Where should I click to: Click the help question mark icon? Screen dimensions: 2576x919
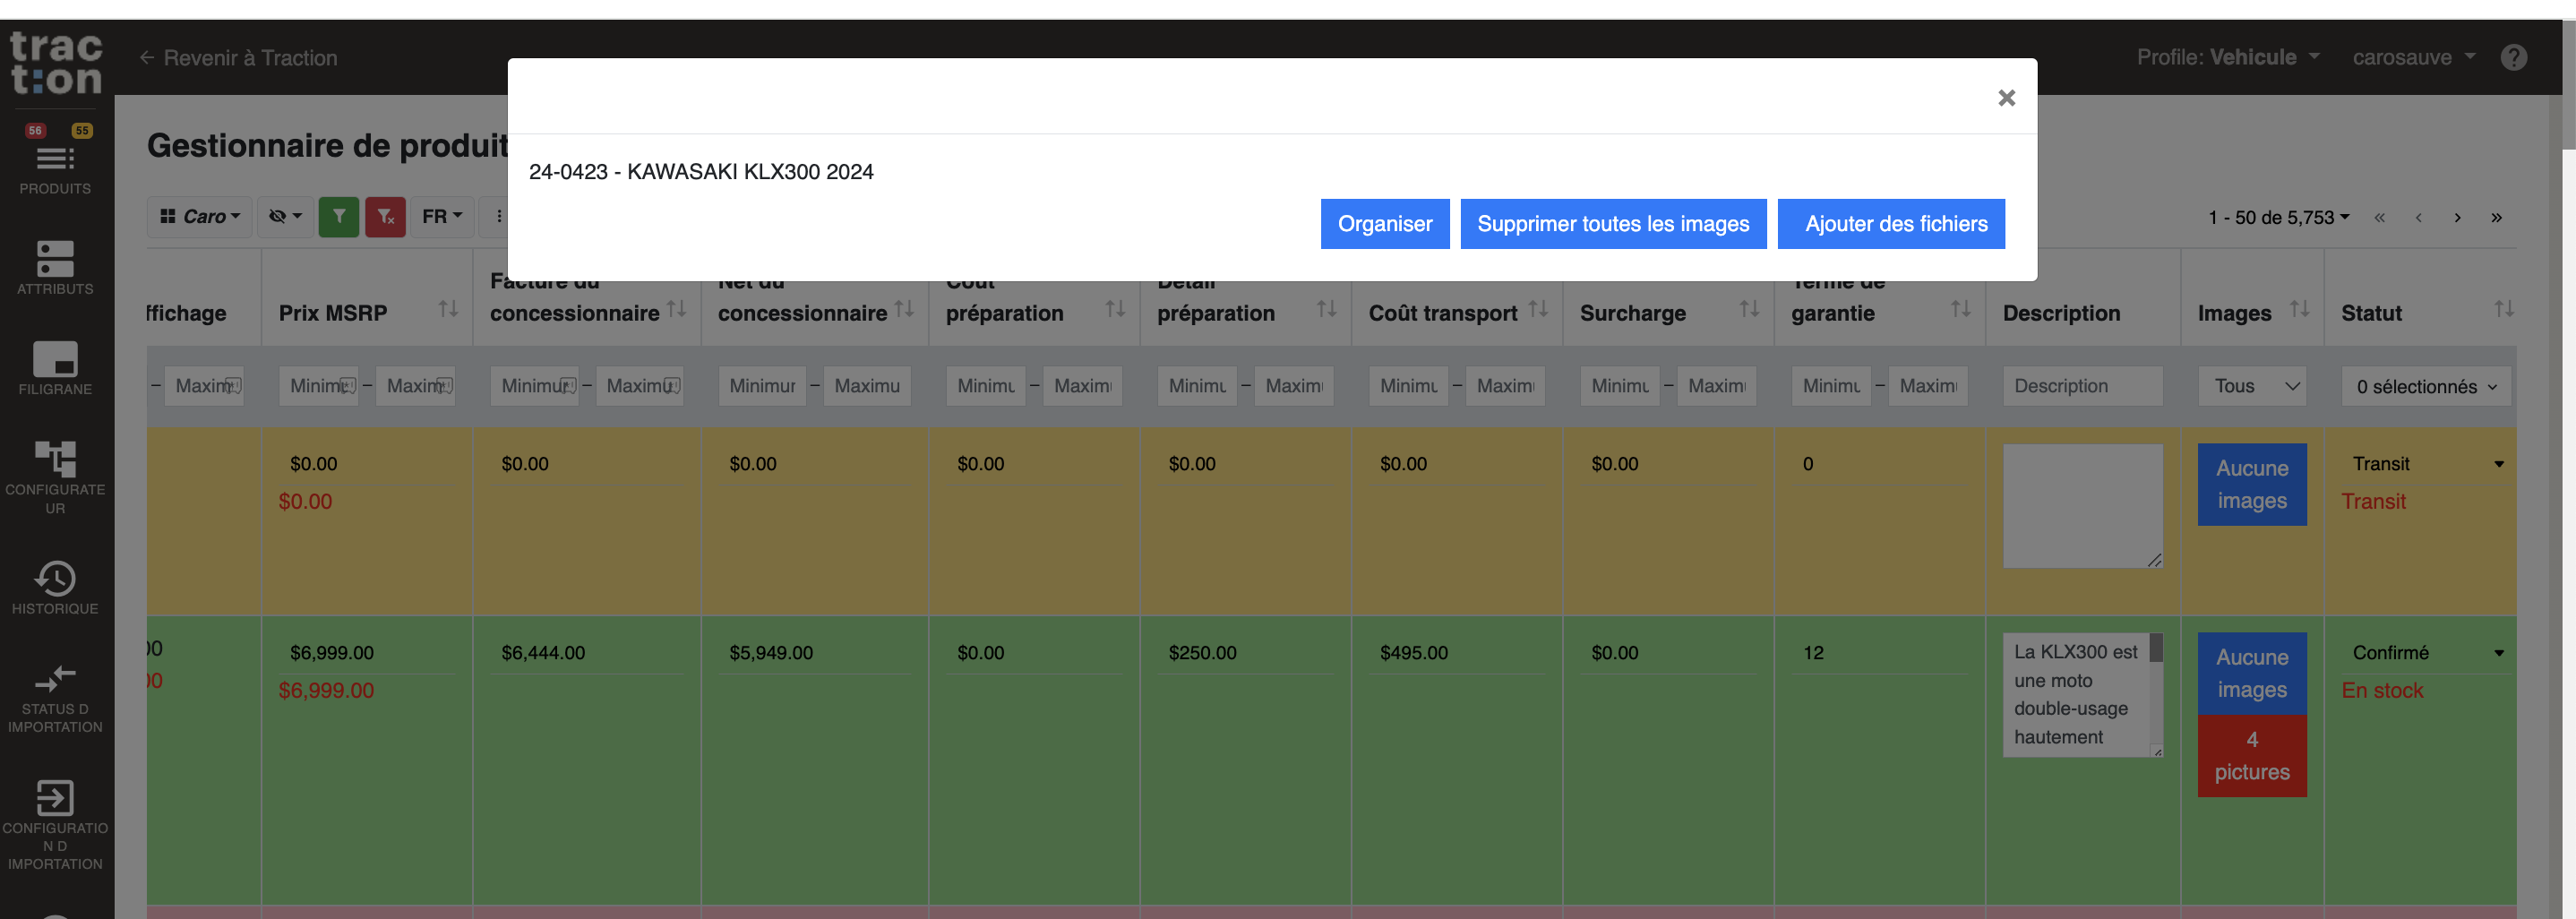click(2513, 57)
